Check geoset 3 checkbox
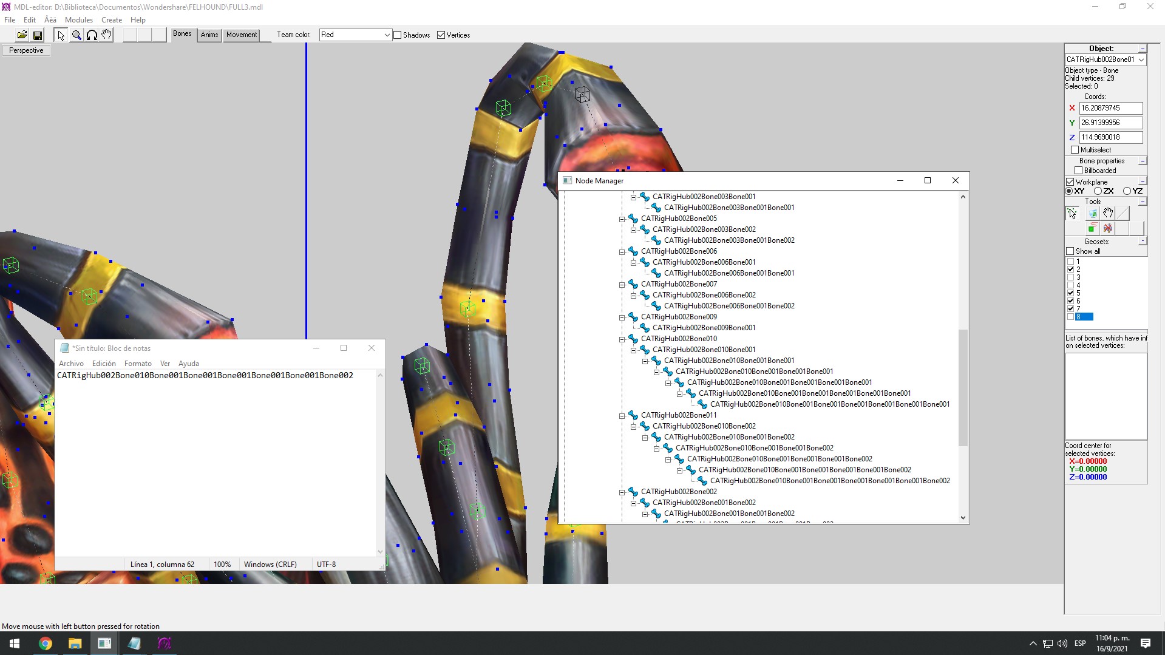The image size is (1165, 655). click(x=1071, y=277)
